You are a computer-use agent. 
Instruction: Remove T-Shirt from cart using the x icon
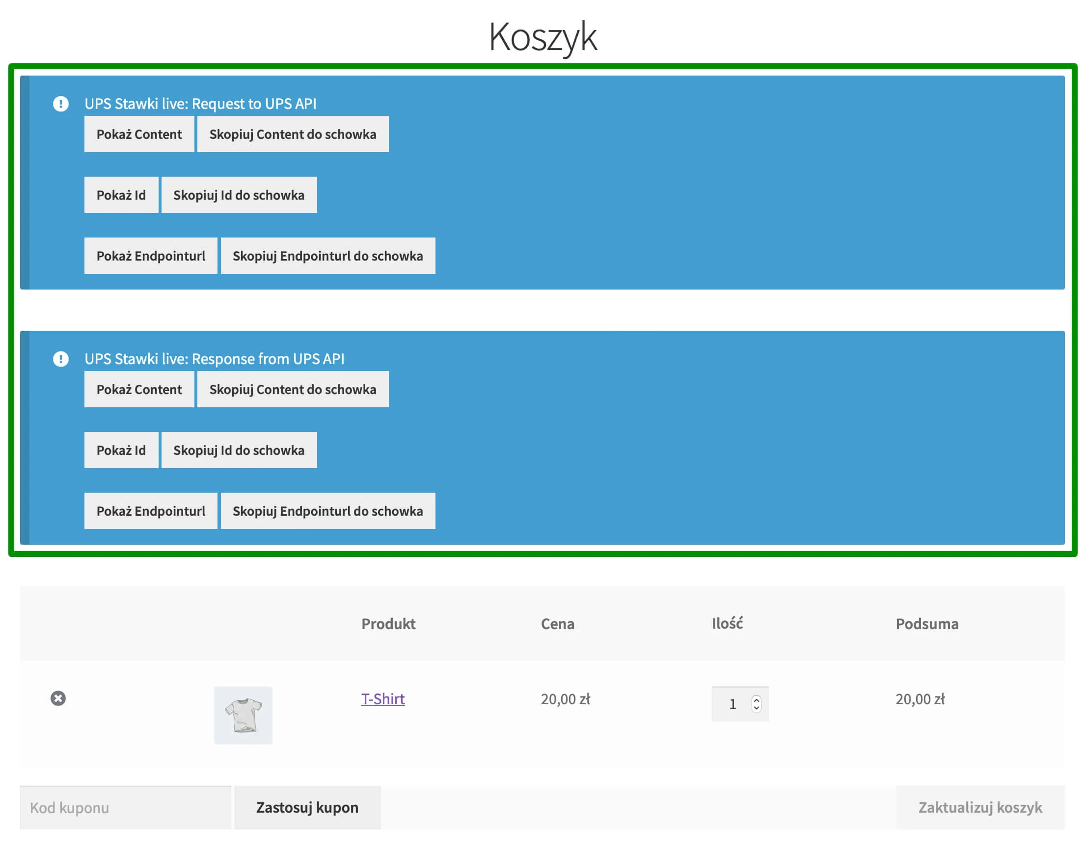tap(58, 699)
